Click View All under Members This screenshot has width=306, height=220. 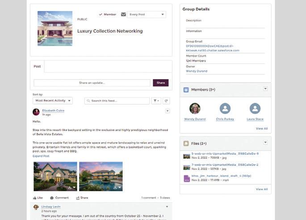click(x=262, y=129)
